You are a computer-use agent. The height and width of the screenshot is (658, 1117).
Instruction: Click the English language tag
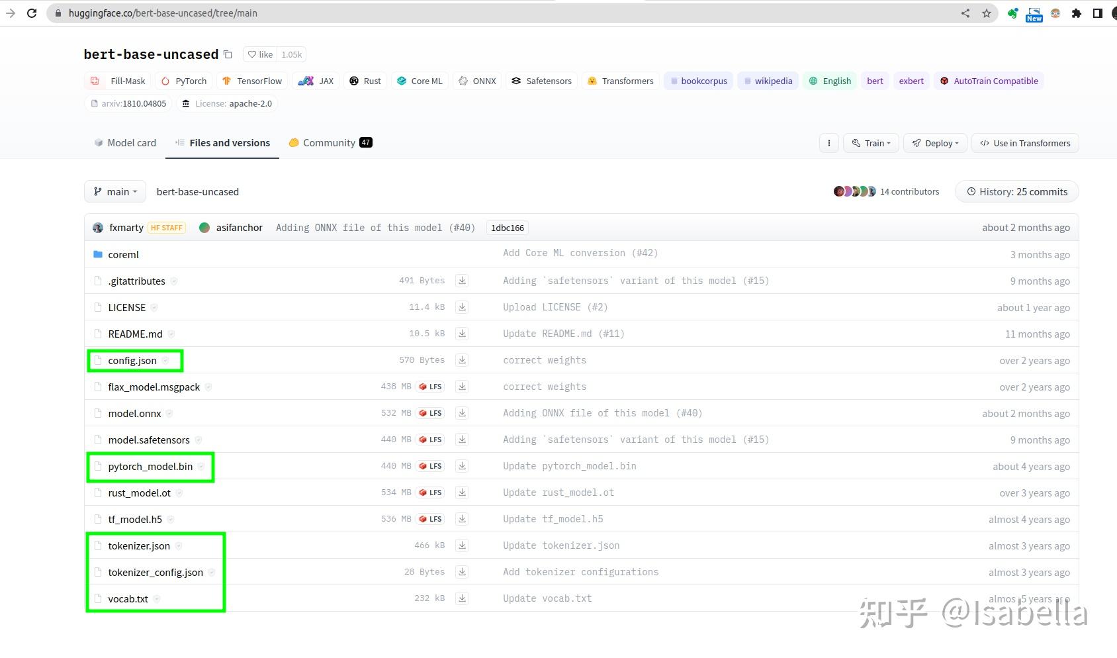pyautogui.click(x=830, y=81)
